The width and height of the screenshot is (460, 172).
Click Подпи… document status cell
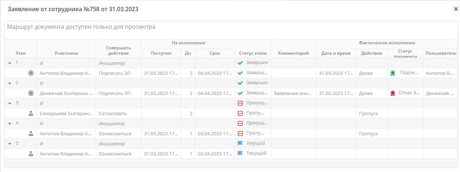[405, 73]
